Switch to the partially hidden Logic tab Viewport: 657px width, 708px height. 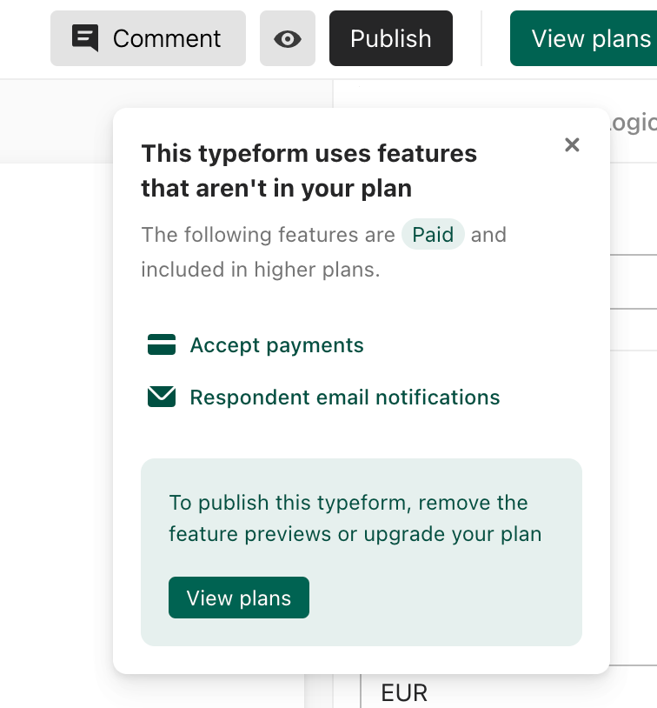tap(632, 123)
